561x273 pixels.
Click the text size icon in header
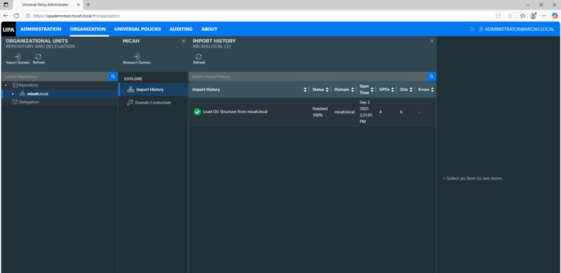472,29
